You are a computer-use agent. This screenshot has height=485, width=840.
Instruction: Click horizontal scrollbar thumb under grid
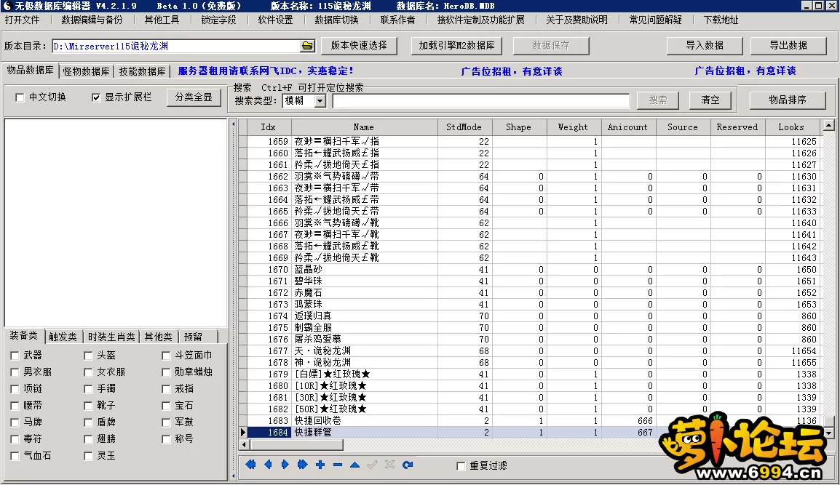coord(296,445)
